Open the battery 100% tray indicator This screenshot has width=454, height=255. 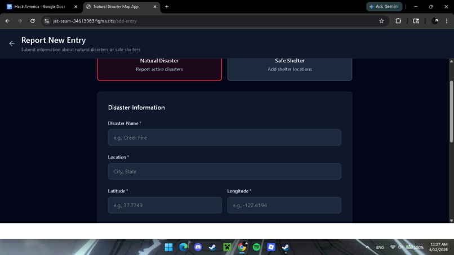coord(415,247)
